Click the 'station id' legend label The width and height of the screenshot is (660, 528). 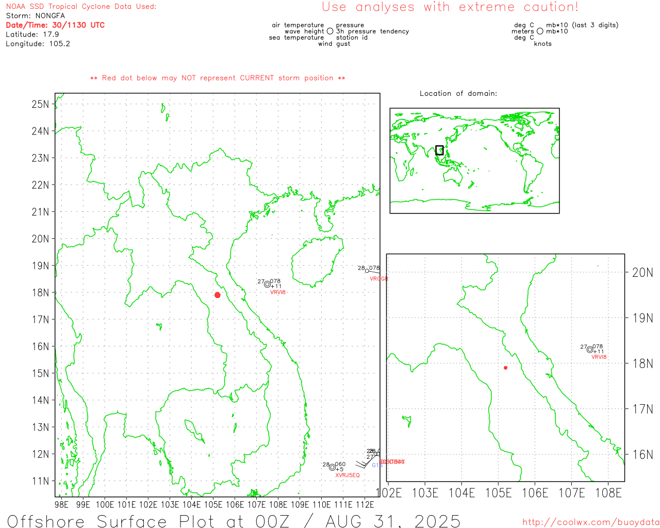352,38
